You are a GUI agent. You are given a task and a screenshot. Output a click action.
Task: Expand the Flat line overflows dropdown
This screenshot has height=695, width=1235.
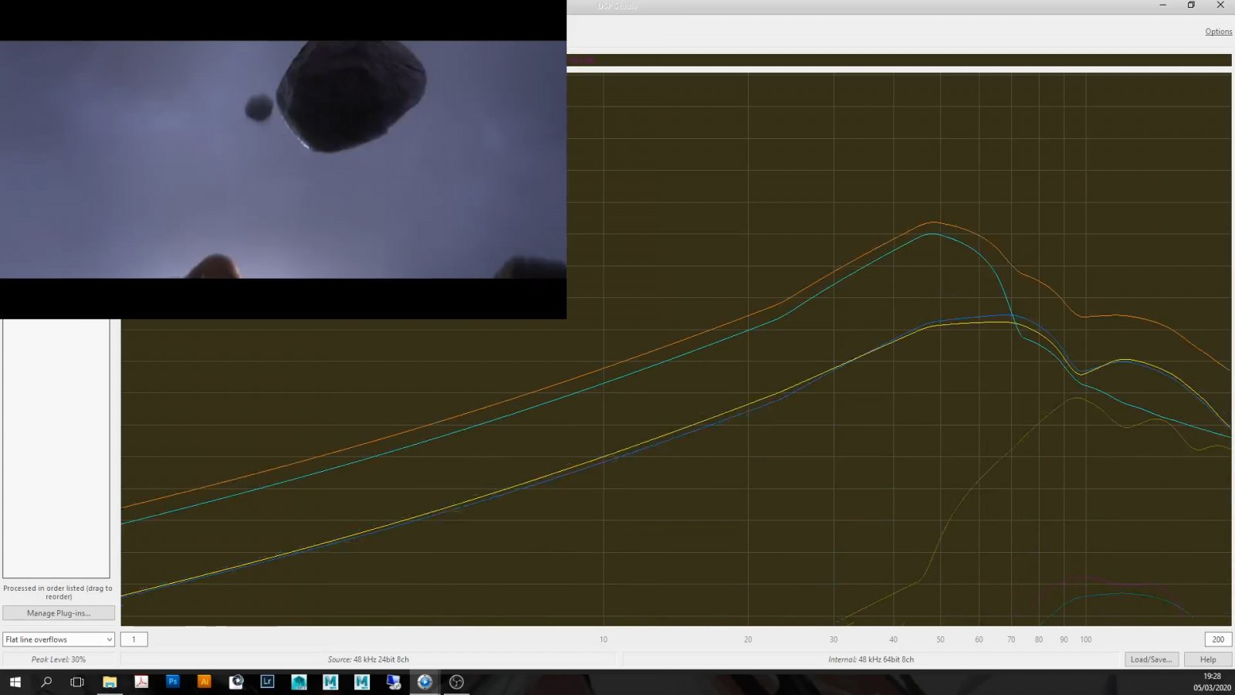[59, 639]
